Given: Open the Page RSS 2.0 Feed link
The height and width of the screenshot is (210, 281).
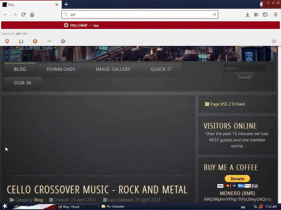Looking at the screenshot, I should 227,104.
